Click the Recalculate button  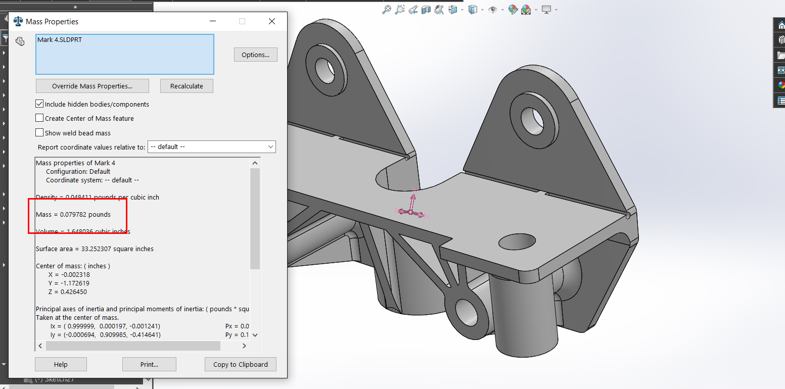(x=187, y=86)
